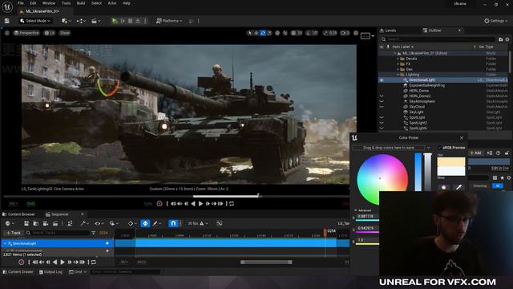Open the Content Drawer
Viewport: 513px width, 289px height.
coord(18,272)
